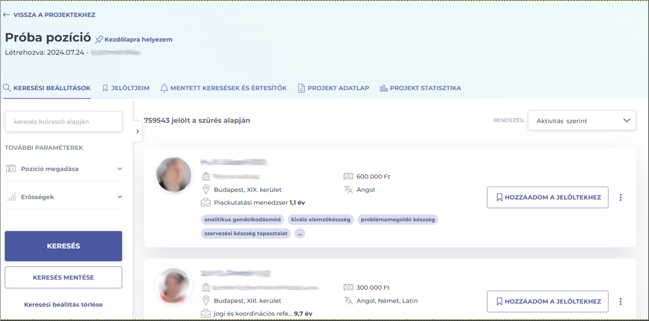
Task: Click the bar chart icon Projekt statisztika
Action: click(384, 88)
